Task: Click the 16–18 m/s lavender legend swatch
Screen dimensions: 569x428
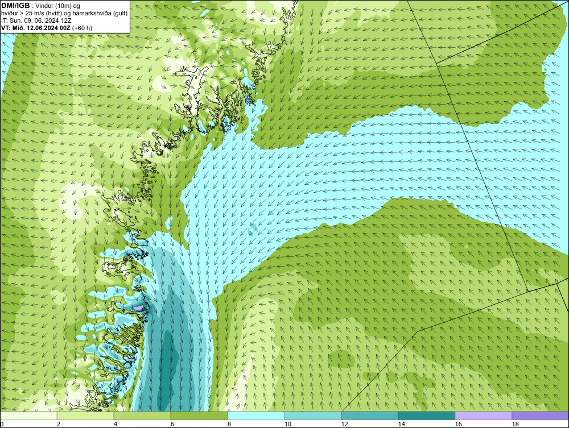Action: tap(483, 415)
